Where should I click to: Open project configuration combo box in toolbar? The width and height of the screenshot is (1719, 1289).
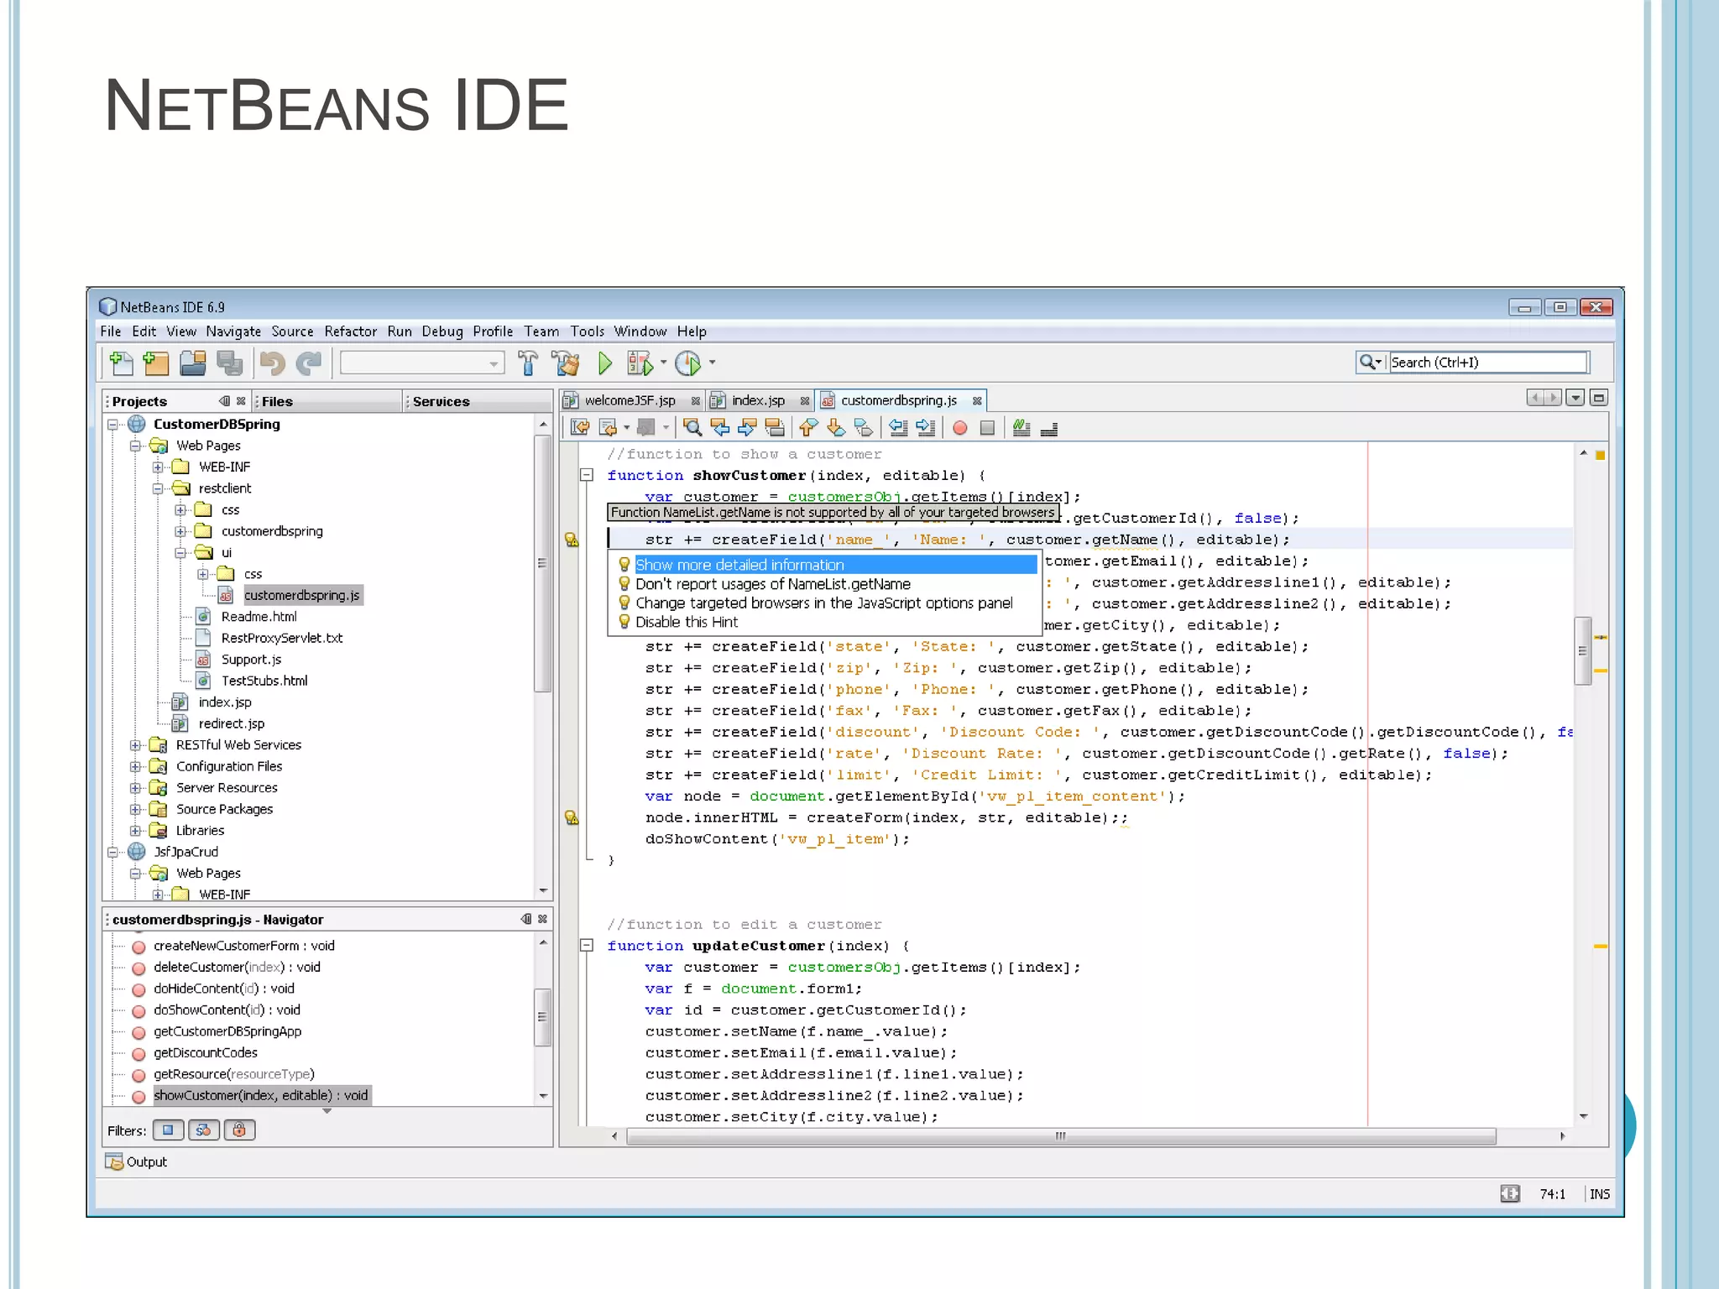422,363
